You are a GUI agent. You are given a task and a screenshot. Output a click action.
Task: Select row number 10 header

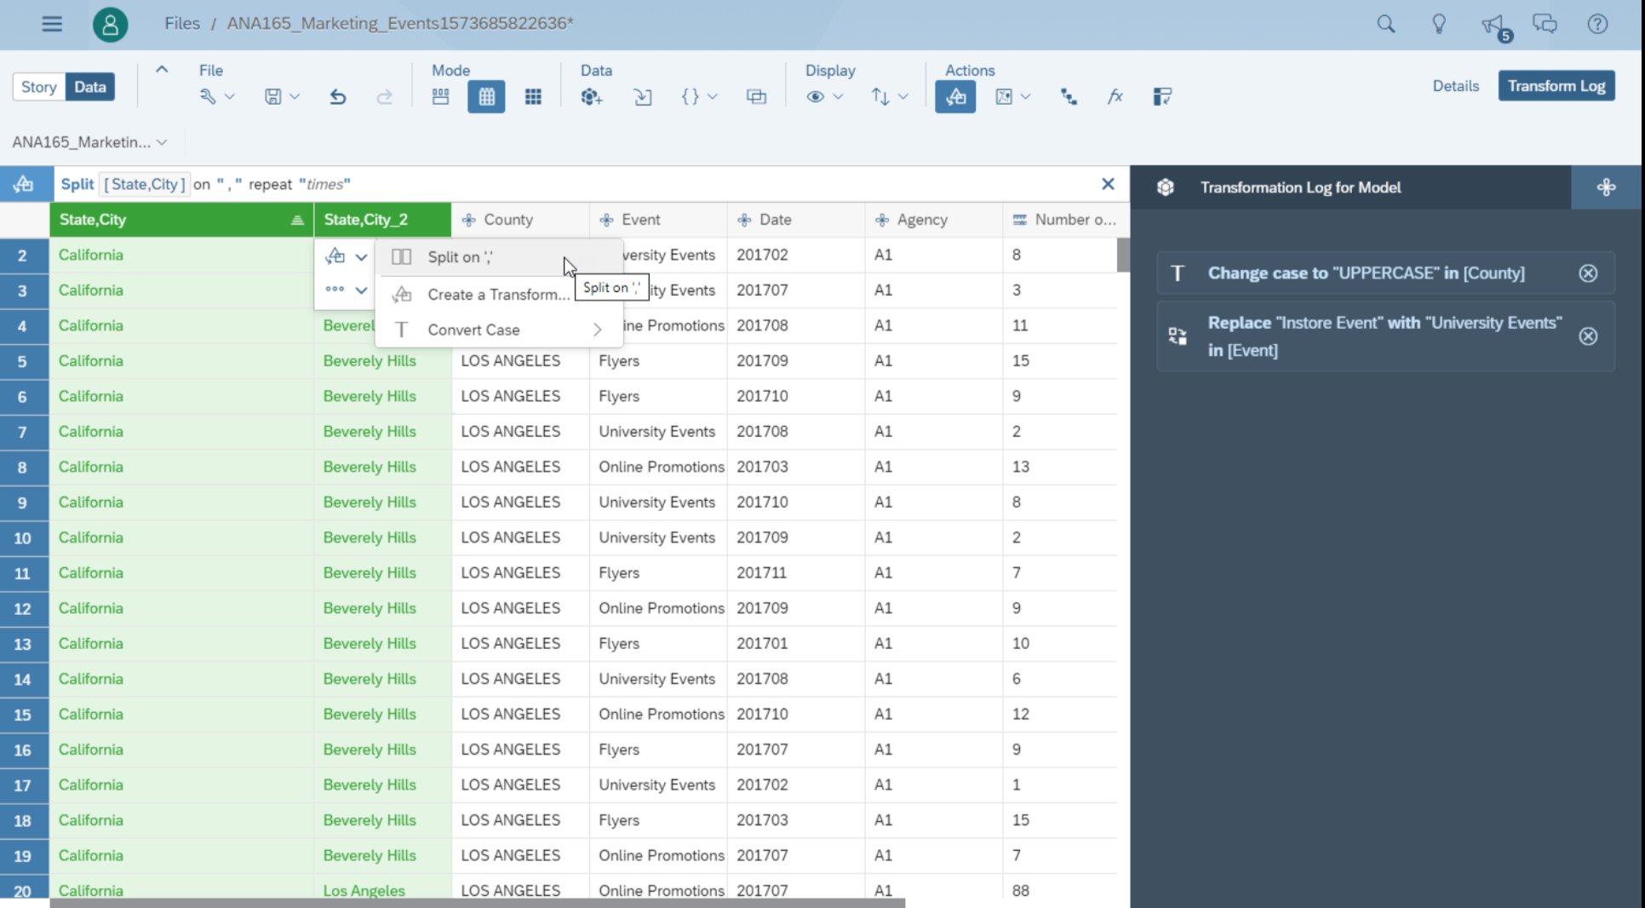tap(22, 538)
